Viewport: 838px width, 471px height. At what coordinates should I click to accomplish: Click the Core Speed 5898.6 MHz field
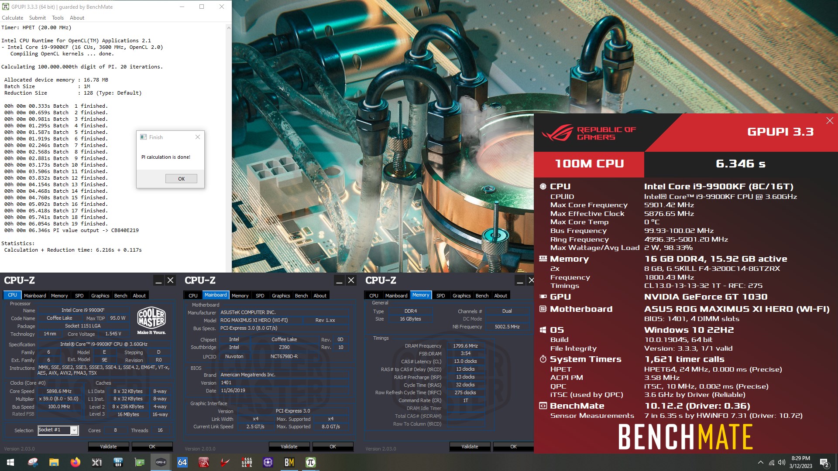tap(59, 392)
